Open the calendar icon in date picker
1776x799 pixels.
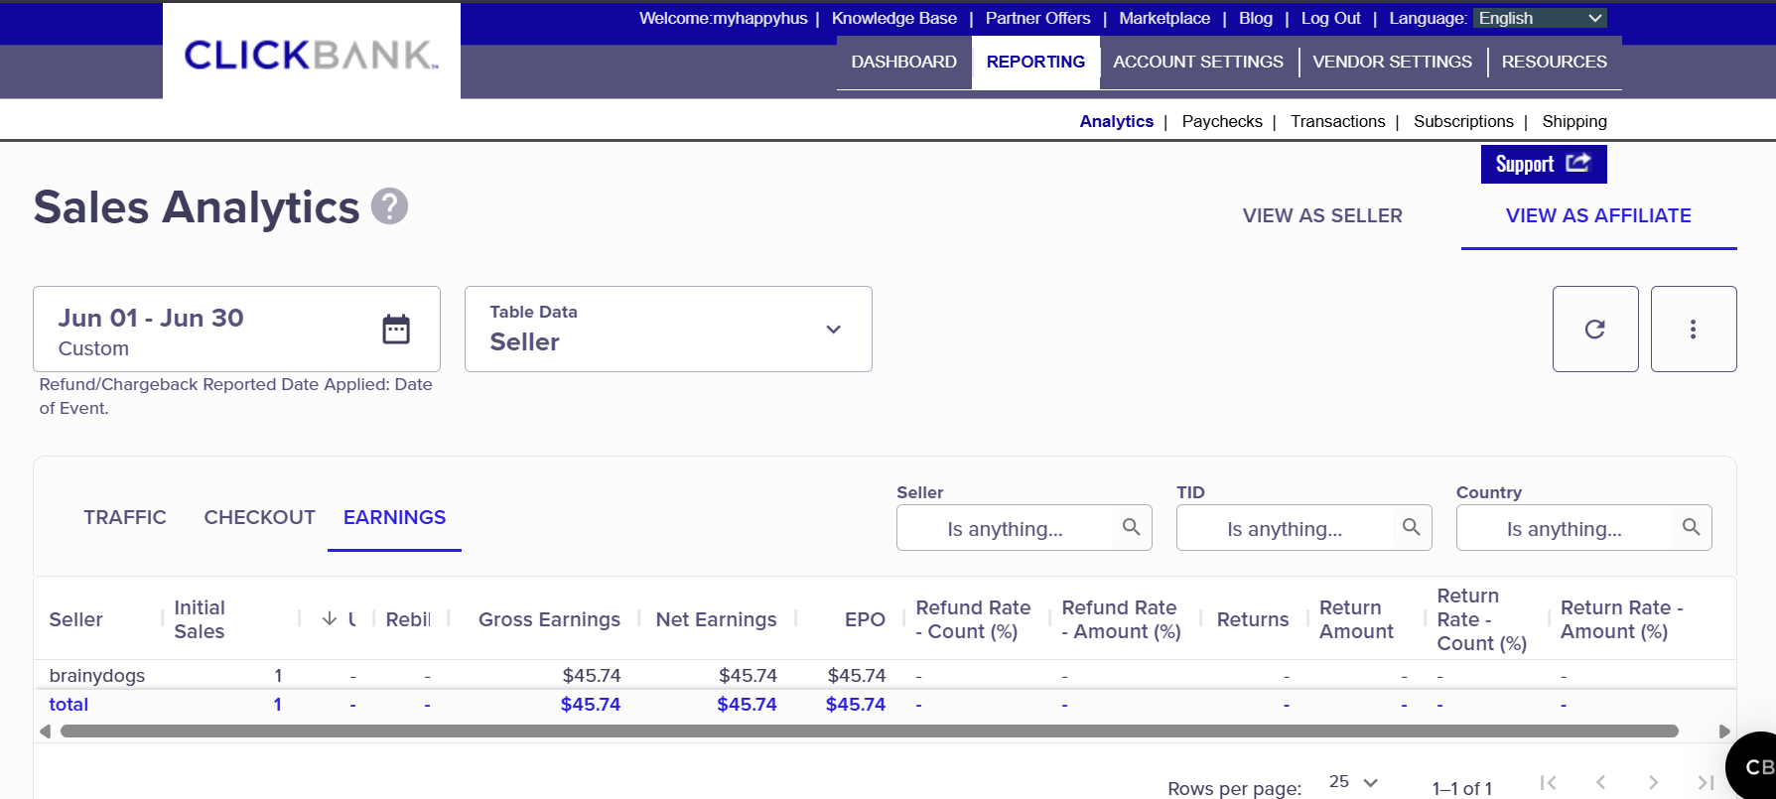click(x=396, y=329)
